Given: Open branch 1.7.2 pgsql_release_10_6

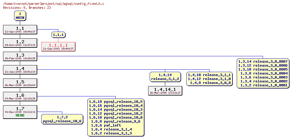Looking at the screenshot, I should (62, 119).
